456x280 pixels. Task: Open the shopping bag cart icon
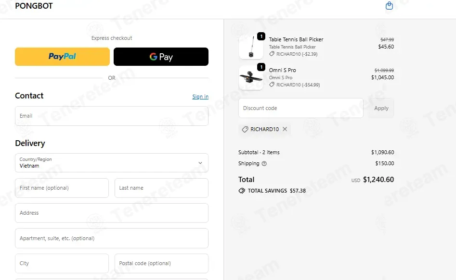pos(389,5)
